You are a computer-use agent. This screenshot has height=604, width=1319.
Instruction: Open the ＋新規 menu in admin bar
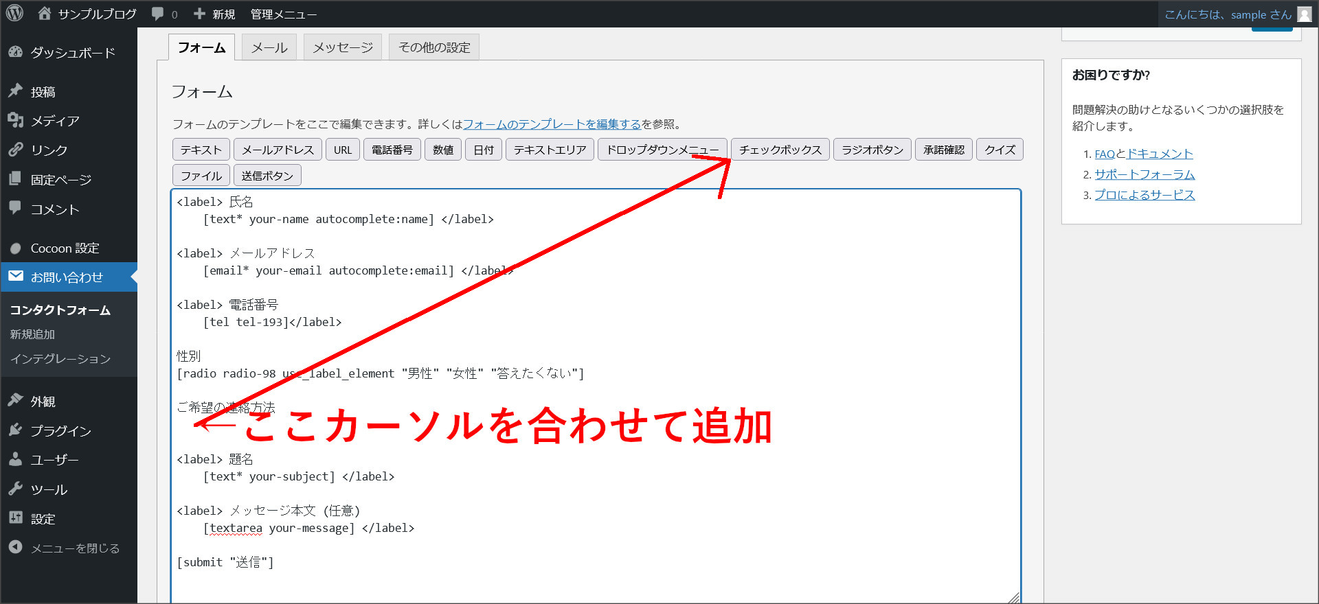214,14
